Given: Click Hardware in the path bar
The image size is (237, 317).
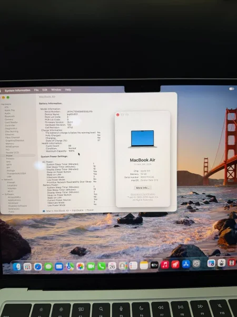Looking at the screenshot, I should click(x=78, y=210).
